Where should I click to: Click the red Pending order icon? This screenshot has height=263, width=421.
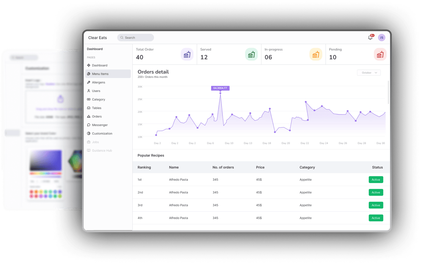[380, 54]
